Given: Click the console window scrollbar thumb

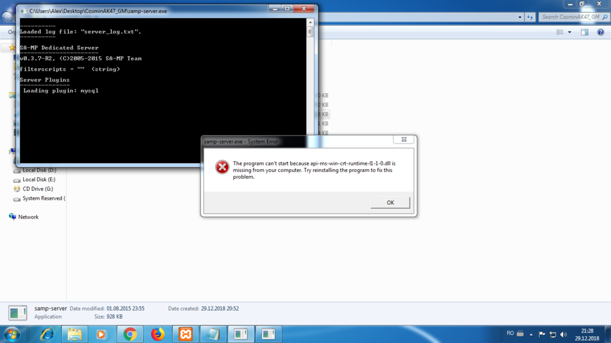Looking at the screenshot, I should [310, 32].
